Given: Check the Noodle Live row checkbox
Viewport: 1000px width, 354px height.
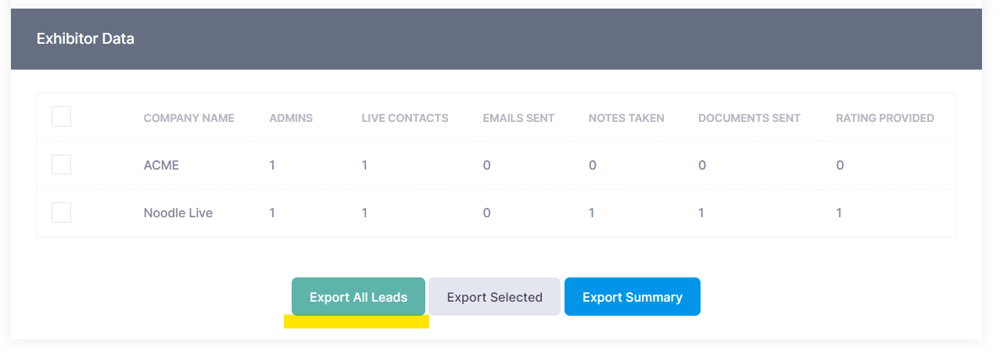Looking at the screenshot, I should [61, 213].
